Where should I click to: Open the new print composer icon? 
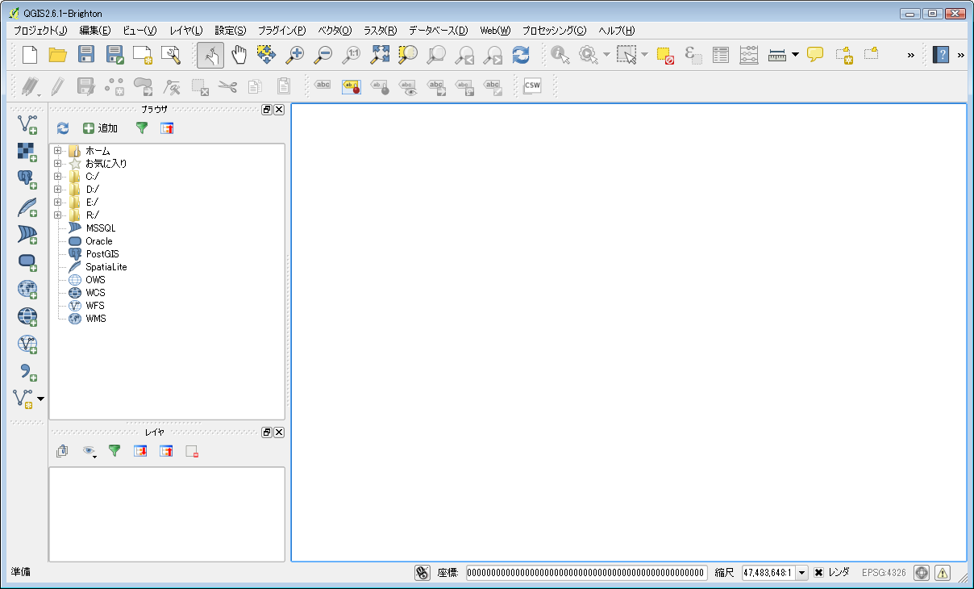click(143, 55)
